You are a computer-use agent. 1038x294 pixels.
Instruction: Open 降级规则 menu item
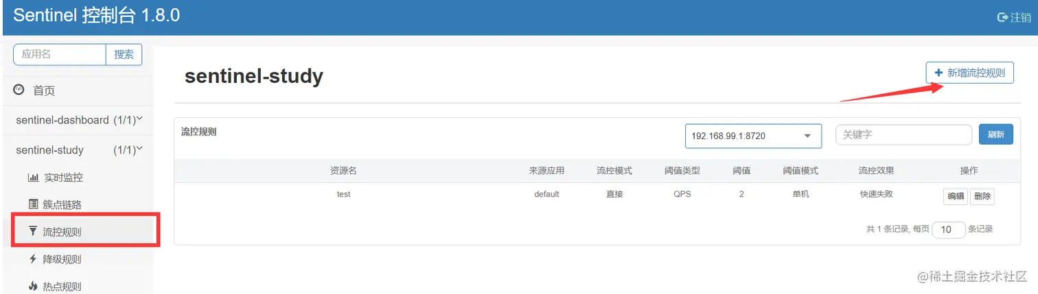pyautogui.click(x=62, y=259)
